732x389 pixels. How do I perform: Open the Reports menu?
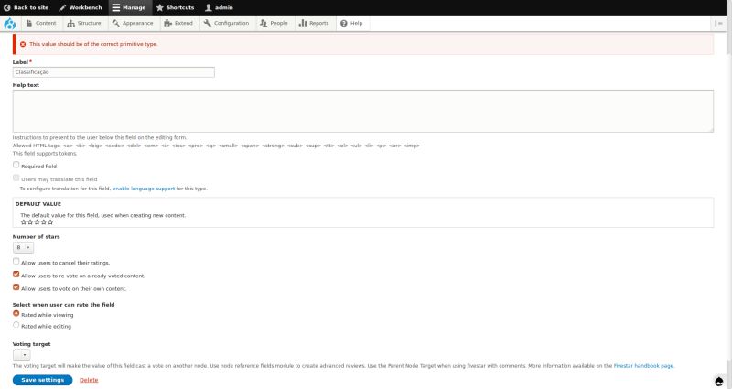pyautogui.click(x=314, y=23)
